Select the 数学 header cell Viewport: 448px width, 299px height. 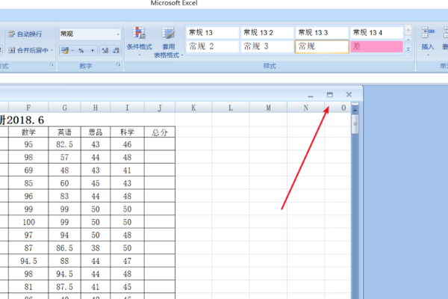tap(28, 132)
